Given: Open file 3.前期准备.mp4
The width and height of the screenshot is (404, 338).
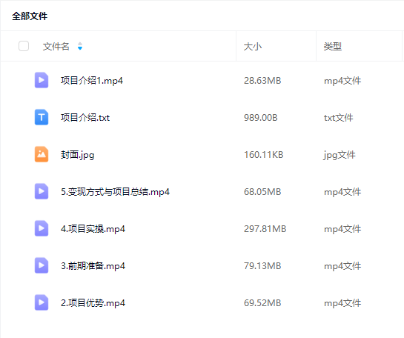Looking at the screenshot, I should 93,266.
